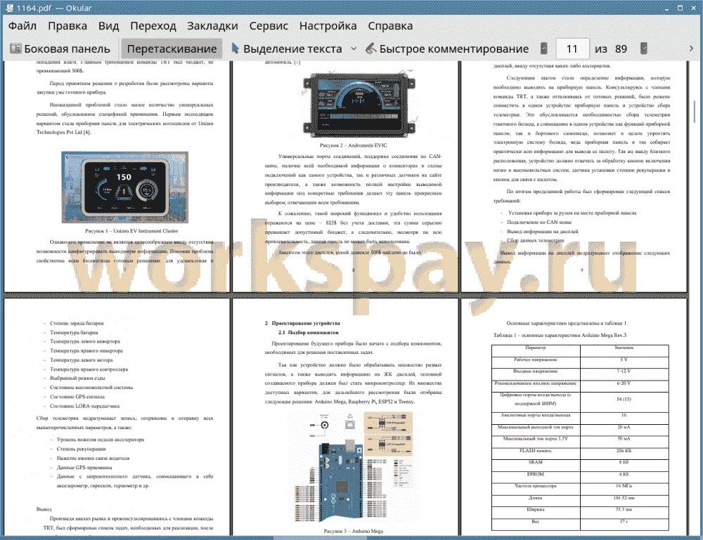
Task: Click subheading '2.1 Подбор компонентов'
Action: 309,333
